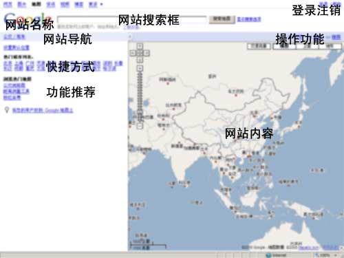The width and height of the screenshot is (344, 258).
Task: Click the set default location link
Action: [x=17, y=47]
